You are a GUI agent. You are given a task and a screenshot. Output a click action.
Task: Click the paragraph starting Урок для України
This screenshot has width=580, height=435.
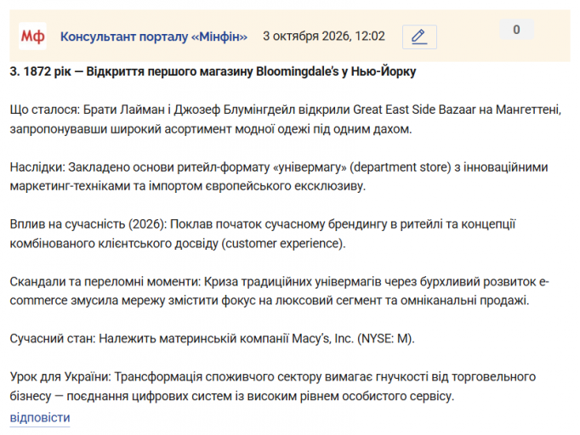click(273, 387)
